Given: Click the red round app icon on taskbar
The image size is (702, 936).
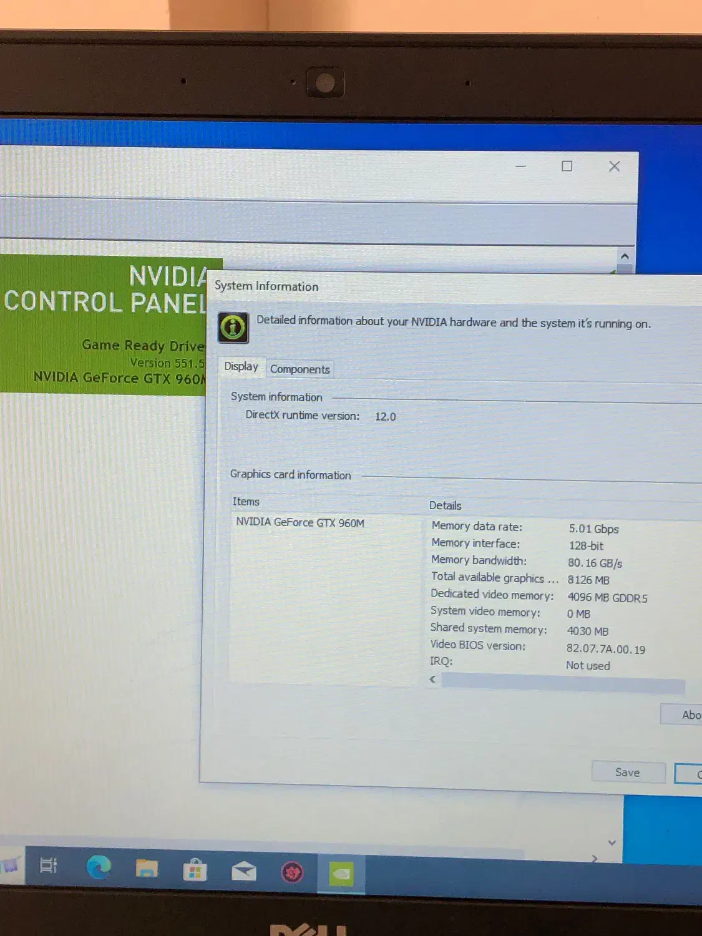Looking at the screenshot, I should tap(292, 872).
